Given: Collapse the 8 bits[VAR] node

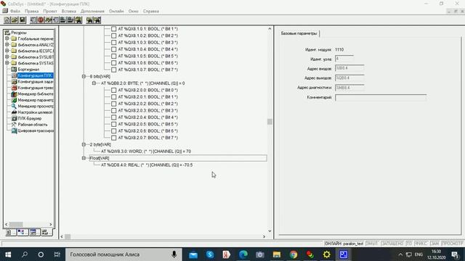Looking at the screenshot, I should [x=84, y=76].
